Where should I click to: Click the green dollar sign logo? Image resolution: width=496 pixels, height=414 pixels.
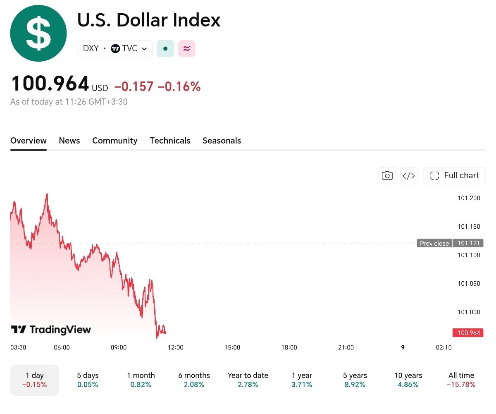pyautogui.click(x=38, y=34)
